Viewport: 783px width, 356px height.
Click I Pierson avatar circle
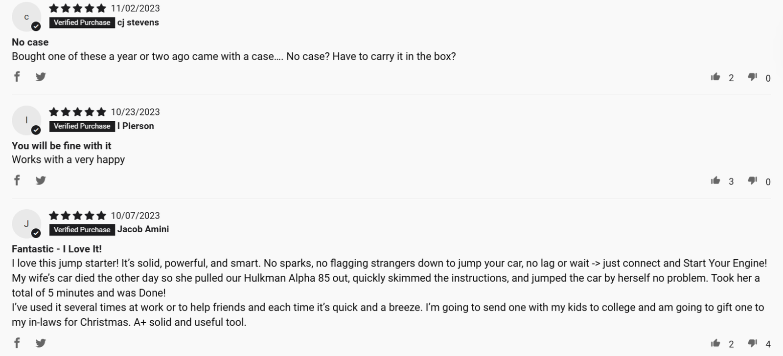[x=26, y=120]
